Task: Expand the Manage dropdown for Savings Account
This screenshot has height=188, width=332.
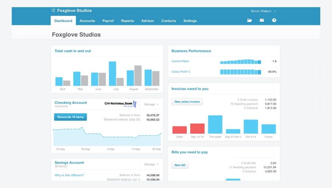Action: point(151,164)
